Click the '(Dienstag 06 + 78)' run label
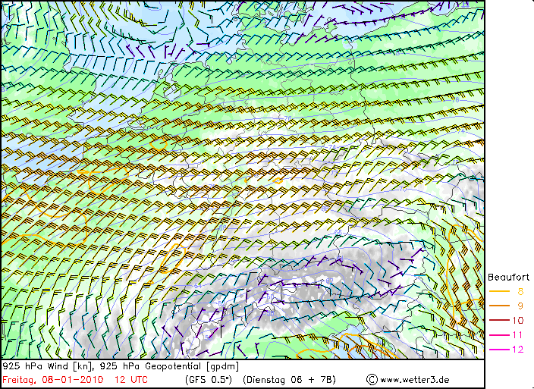The width and height of the screenshot is (534, 389). 289,379
